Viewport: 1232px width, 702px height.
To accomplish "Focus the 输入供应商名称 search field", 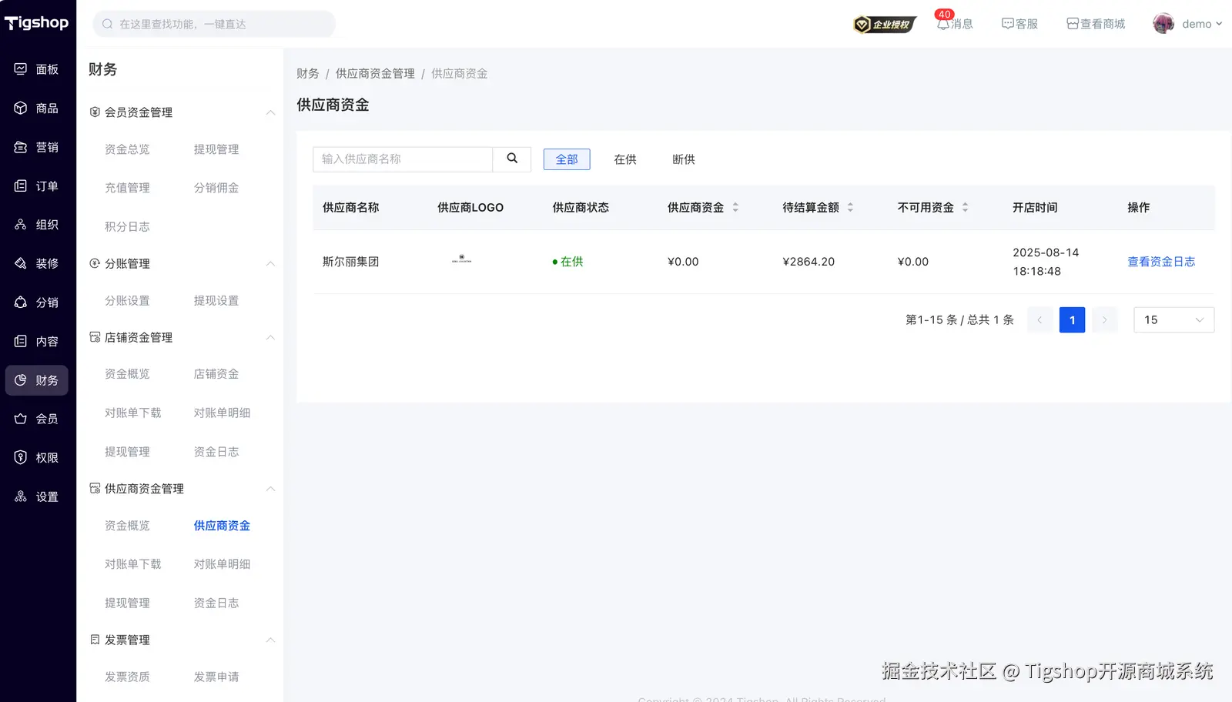I will (403, 159).
